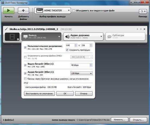The image size is (150, 125).
Task: Click the height value stepper arrows
Action: 91,45
